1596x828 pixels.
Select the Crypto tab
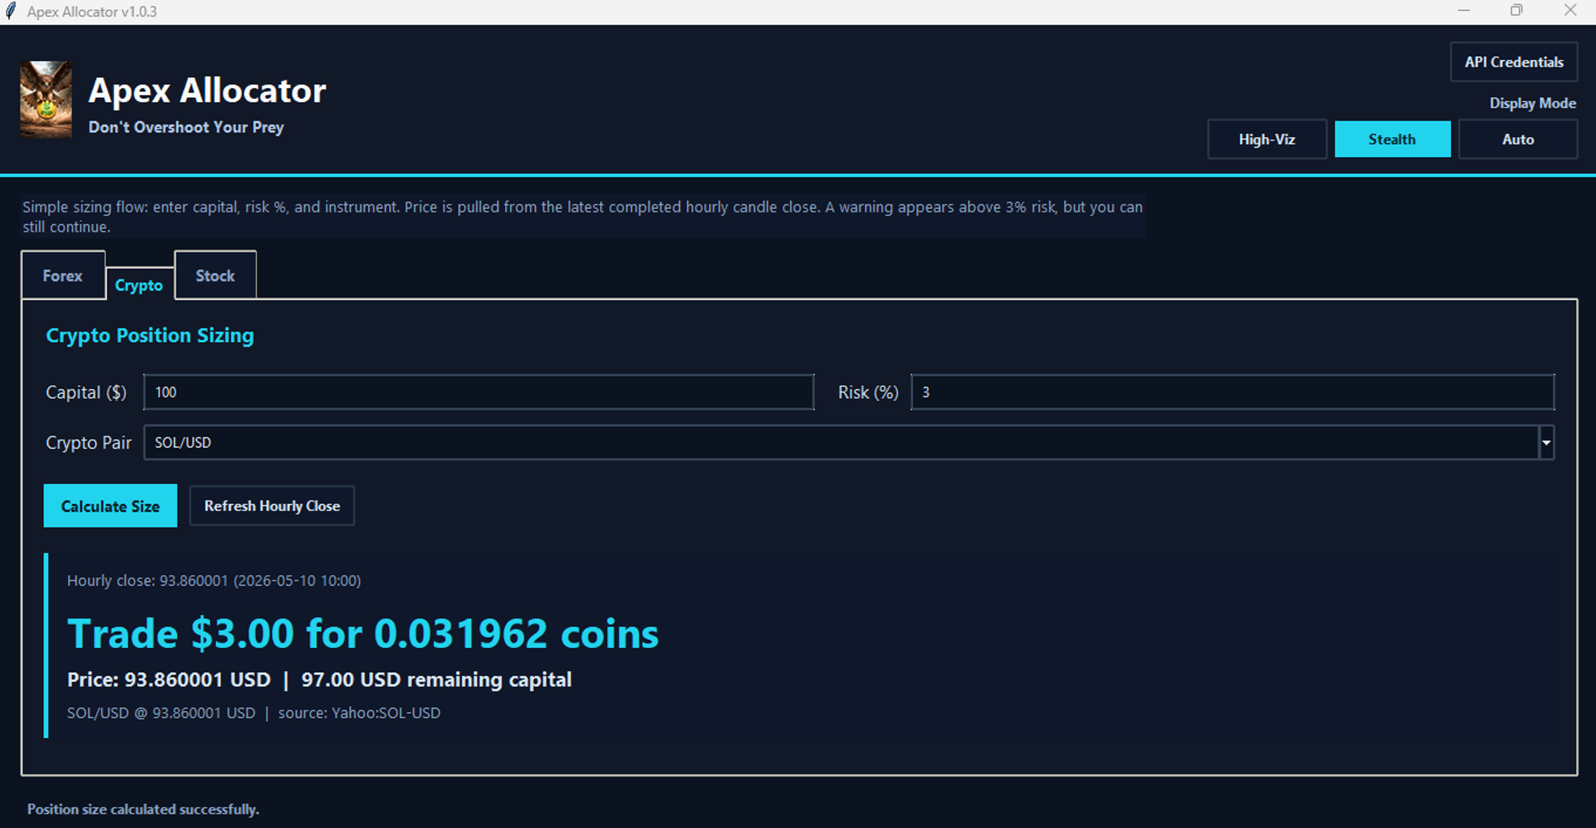[x=139, y=285]
